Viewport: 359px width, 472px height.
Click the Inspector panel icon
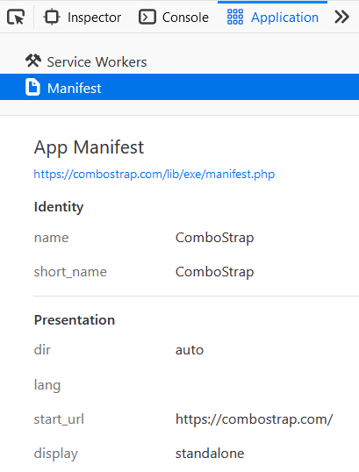[x=52, y=17]
